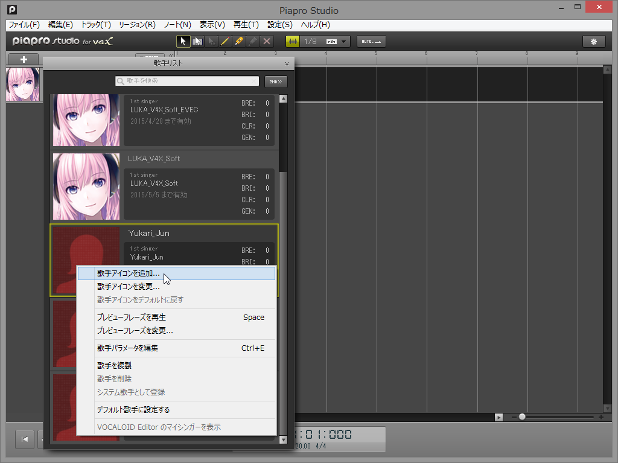Click the timeline vertical scrollbar down arrow
This screenshot has height=463, width=618.
(x=607, y=409)
